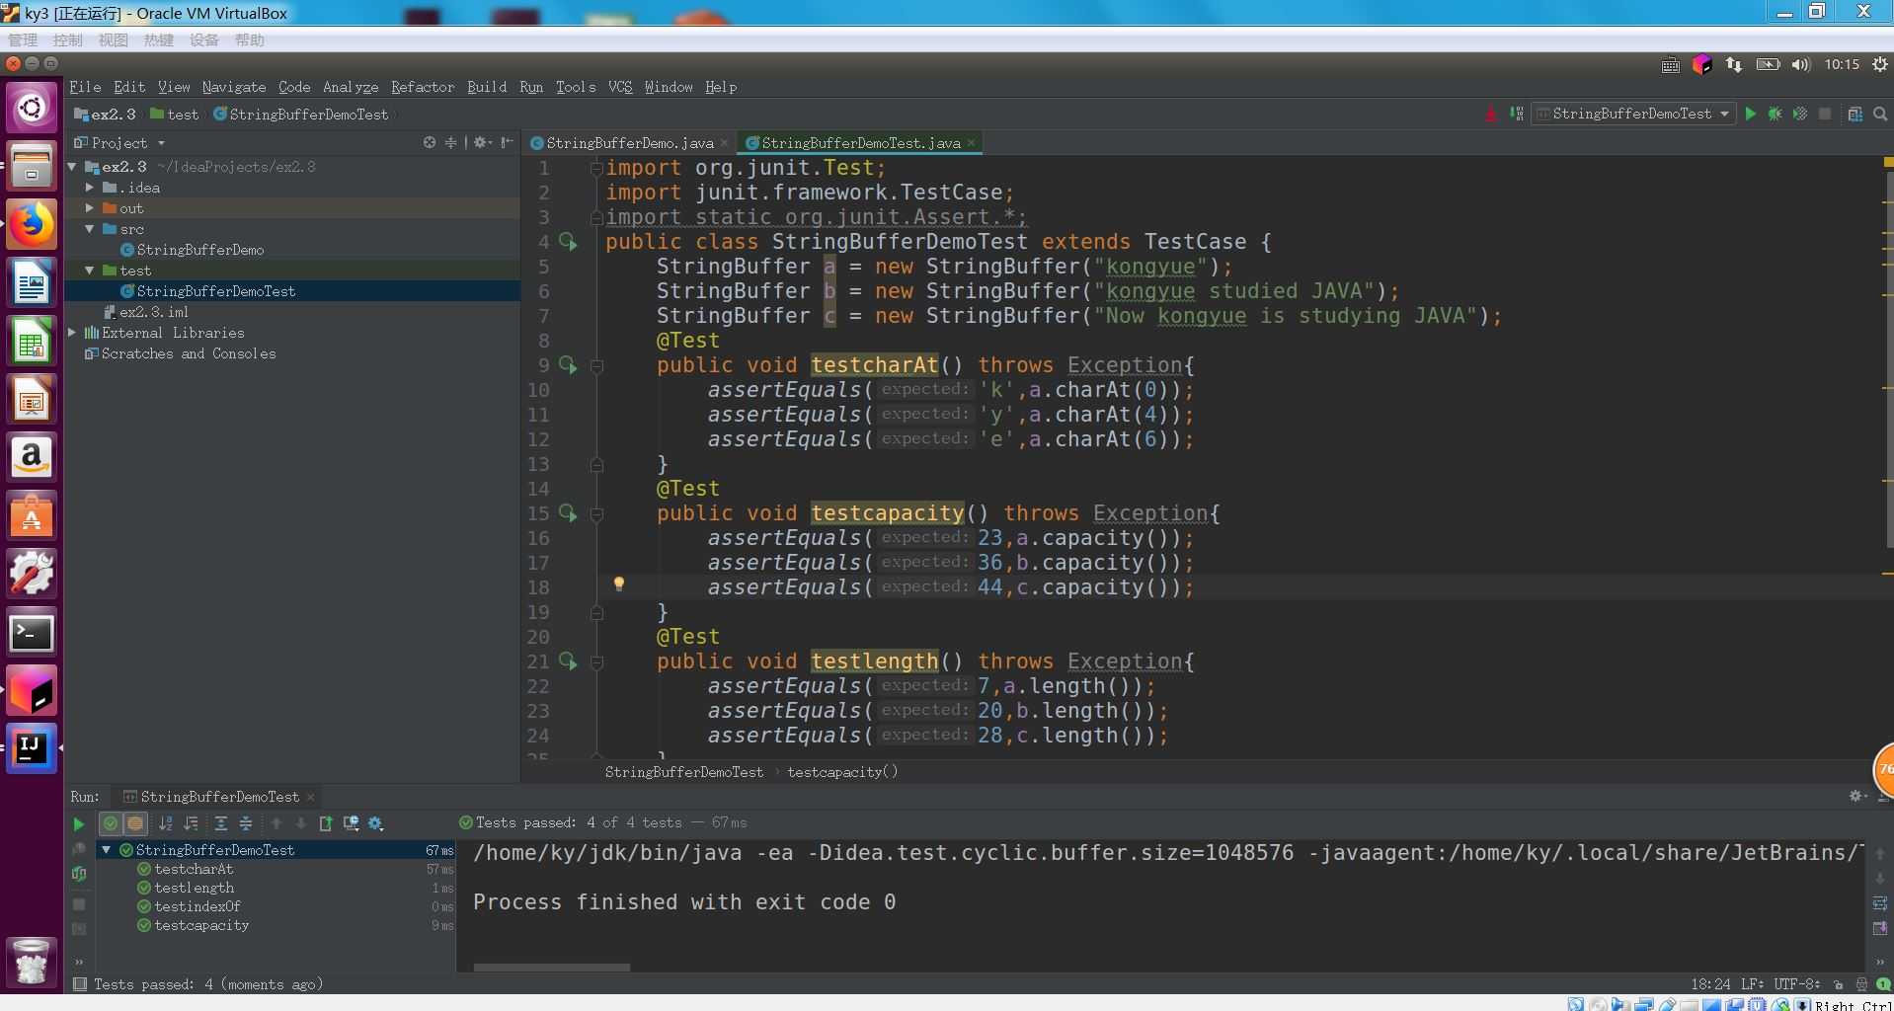Run StringBufferDemoTest with the green play button in the main toolbar
1894x1011 pixels.
click(x=1750, y=114)
